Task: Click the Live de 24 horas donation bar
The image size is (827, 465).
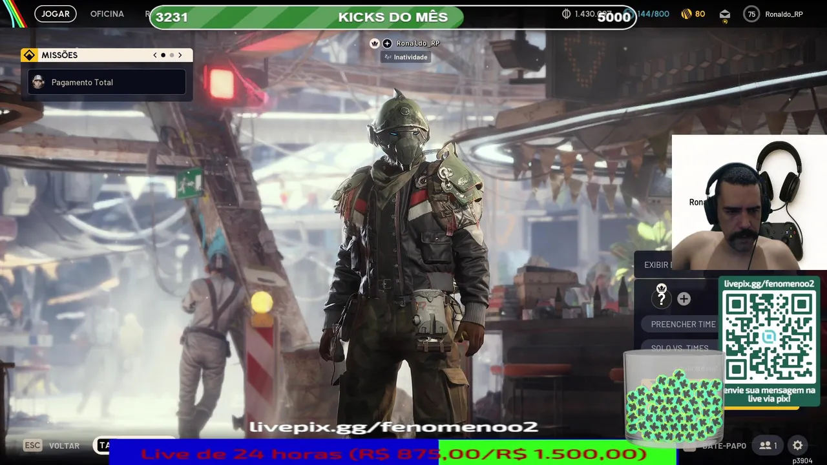Action: pos(393,453)
